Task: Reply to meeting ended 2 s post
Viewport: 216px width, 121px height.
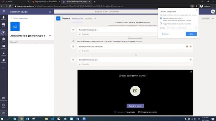Action: 84,34
